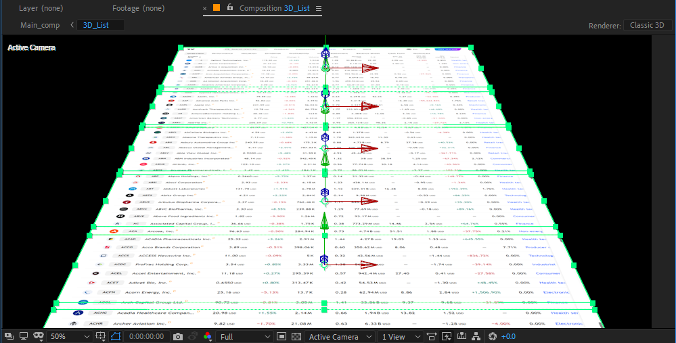This screenshot has width=676, height=343.
Task: Click the Active Camera label in viewport
Action: pos(32,47)
